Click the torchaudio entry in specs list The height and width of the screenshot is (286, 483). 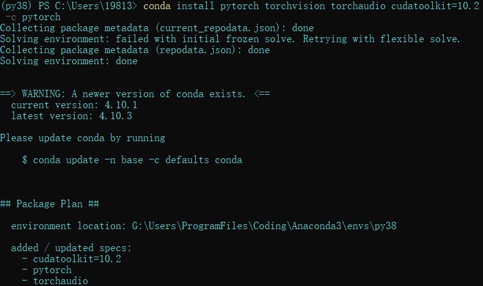(60, 281)
